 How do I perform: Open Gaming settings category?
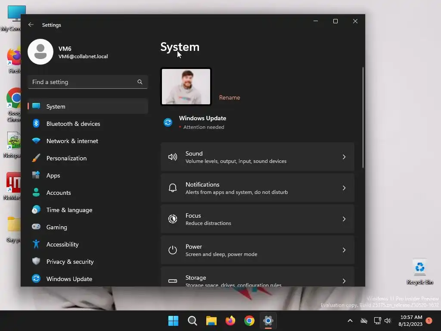[88, 227]
